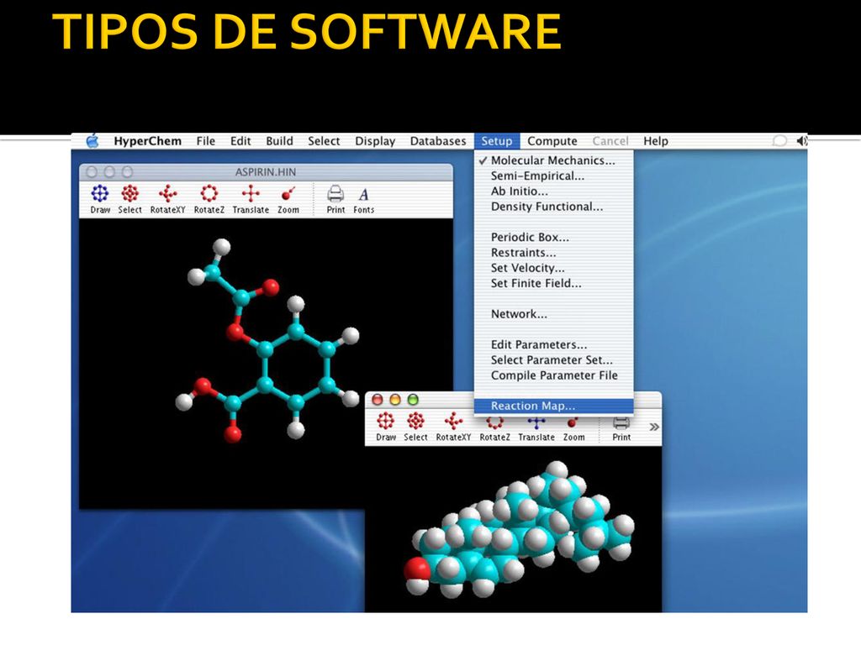Choose RotateZ in the front molecule window
Viewport: 861px width, 645px height.
click(494, 427)
